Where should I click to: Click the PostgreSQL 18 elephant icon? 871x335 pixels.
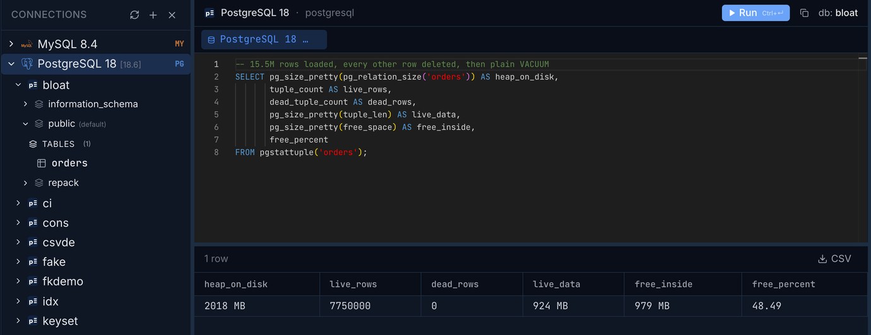tap(27, 64)
